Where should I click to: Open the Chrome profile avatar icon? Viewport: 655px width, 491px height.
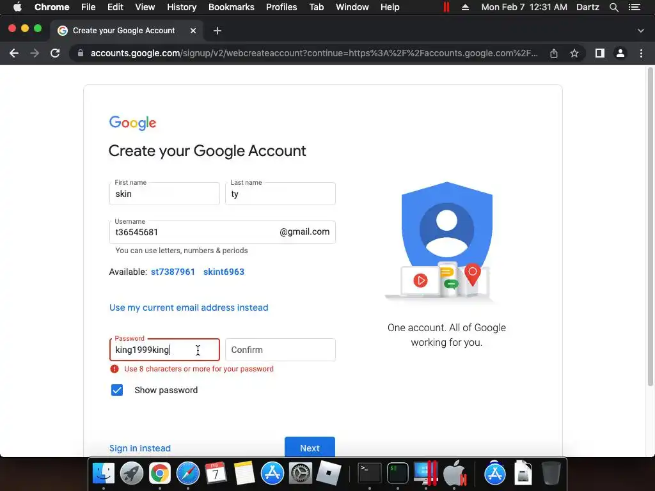pyautogui.click(x=620, y=53)
